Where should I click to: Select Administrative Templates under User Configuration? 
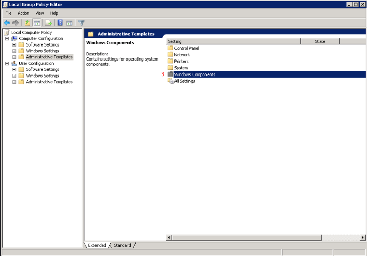[50, 82]
